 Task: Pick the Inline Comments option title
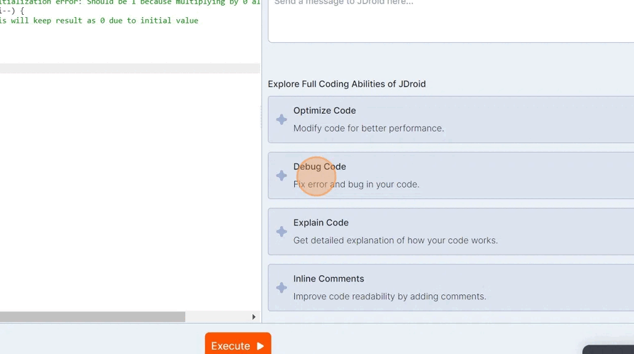[x=329, y=278]
